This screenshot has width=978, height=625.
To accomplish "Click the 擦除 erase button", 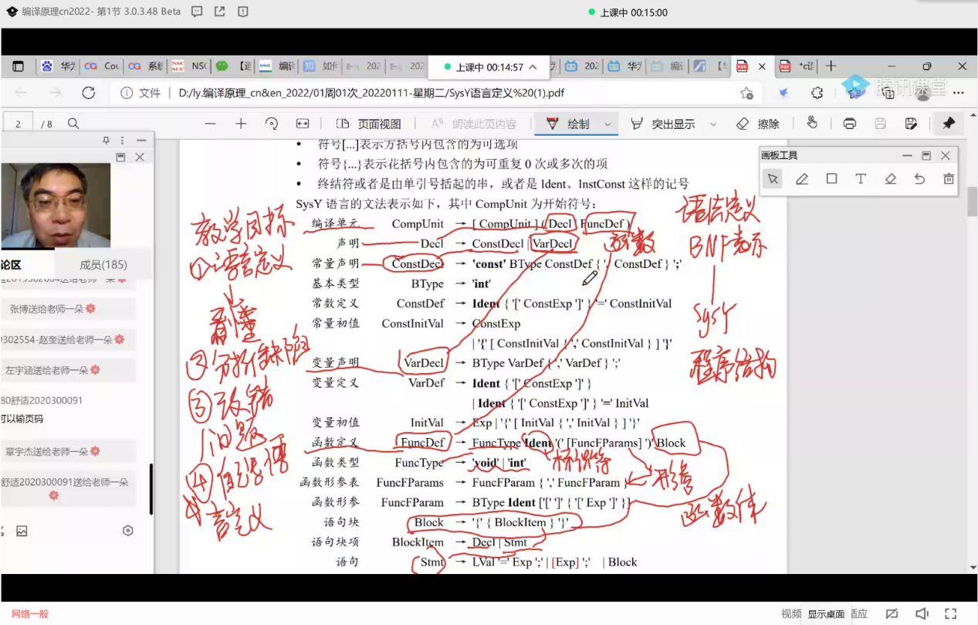I will 757,124.
